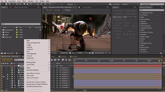Click the interpret footage icon in Project panel
This screenshot has height=92, width=165.
[x=2, y=53]
